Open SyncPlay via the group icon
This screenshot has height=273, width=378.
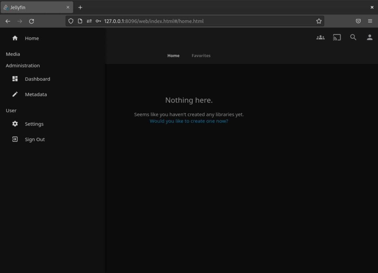pyautogui.click(x=320, y=37)
